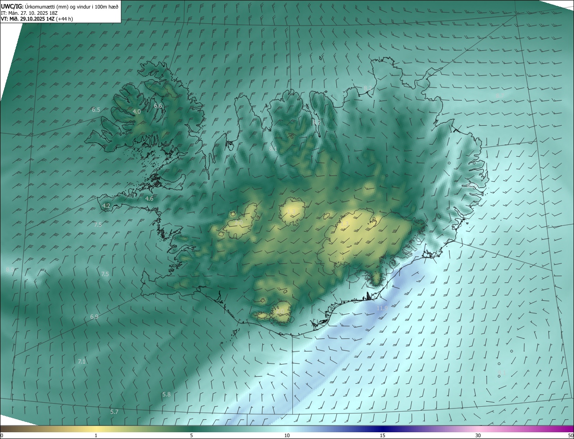The width and height of the screenshot is (574, 439).
Task: Click the 15 tick label on the color scale
Action: point(383,436)
